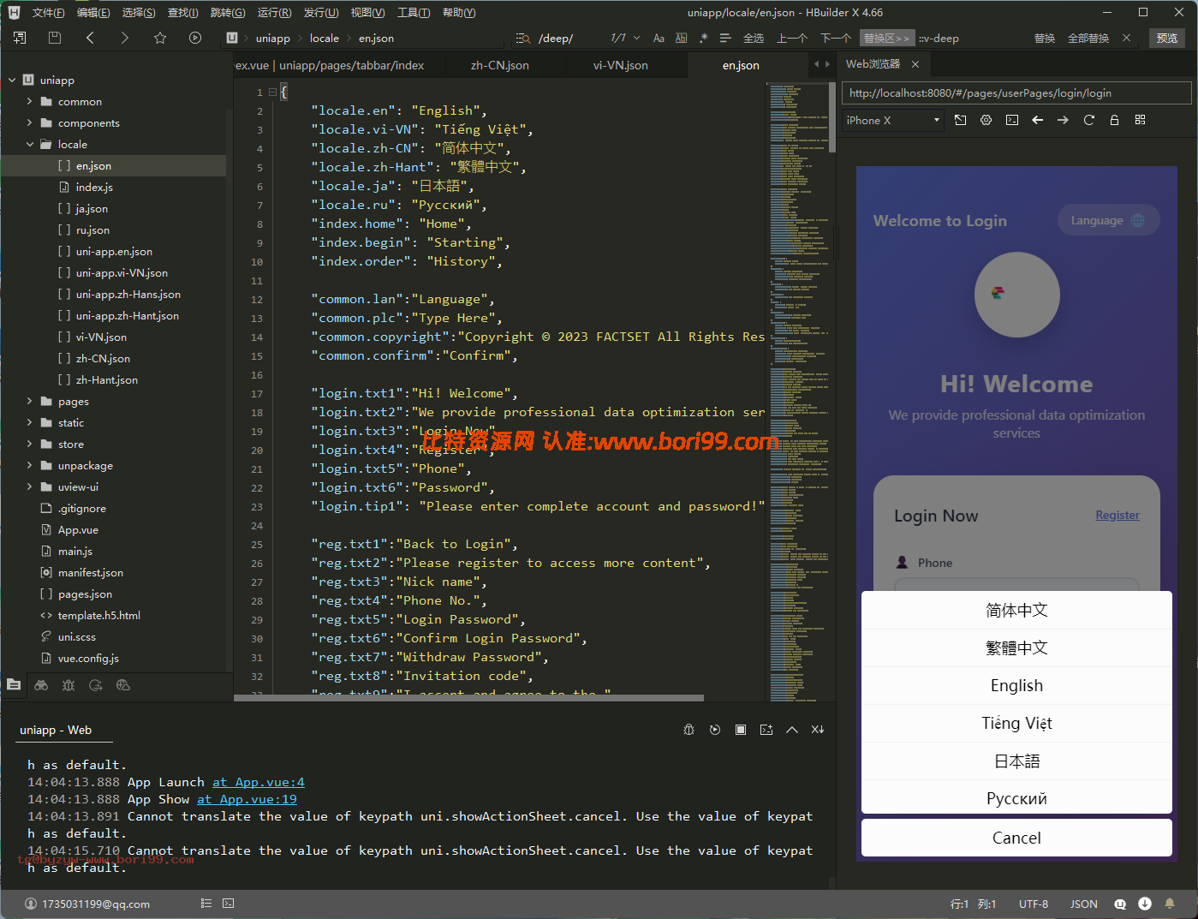Open the iPhone X device dropdown

pos(893,121)
